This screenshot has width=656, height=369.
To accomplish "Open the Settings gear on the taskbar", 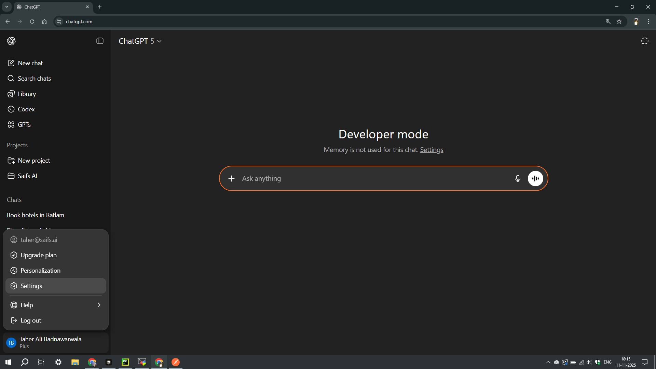I will (x=58, y=362).
